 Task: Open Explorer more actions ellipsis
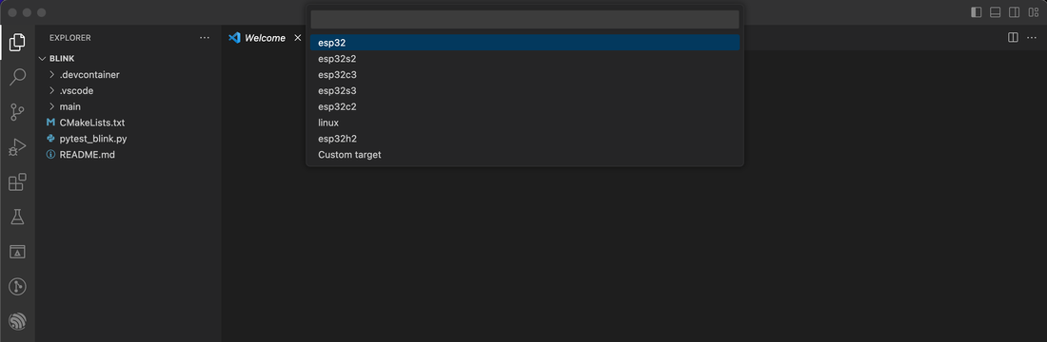(x=205, y=38)
